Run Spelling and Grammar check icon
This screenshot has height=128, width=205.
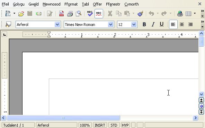click(90, 13)
